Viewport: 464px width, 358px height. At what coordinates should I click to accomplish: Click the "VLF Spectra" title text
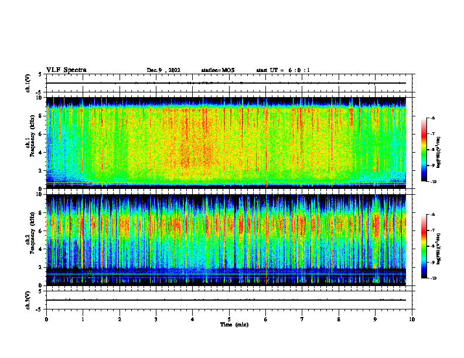[x=66, y=70]
